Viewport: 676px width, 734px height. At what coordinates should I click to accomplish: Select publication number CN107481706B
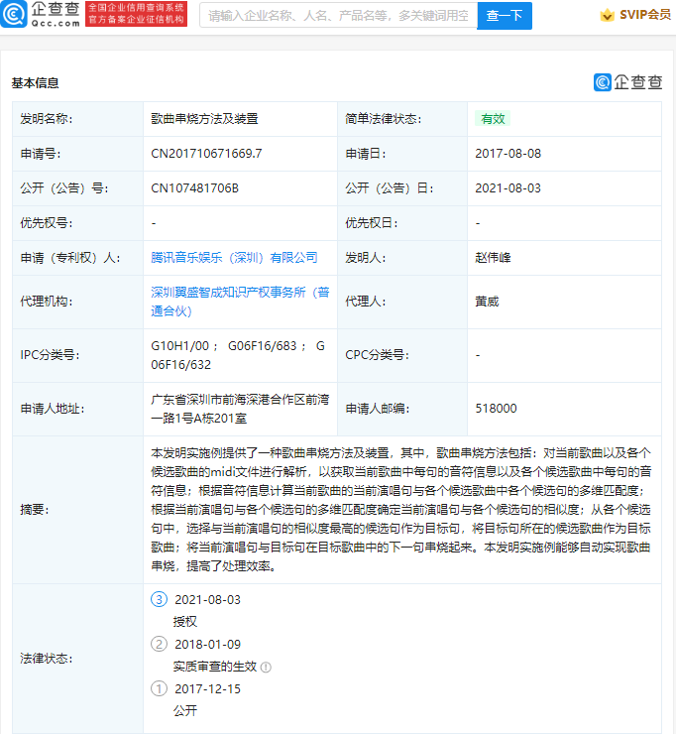click(x=194, y=188)
